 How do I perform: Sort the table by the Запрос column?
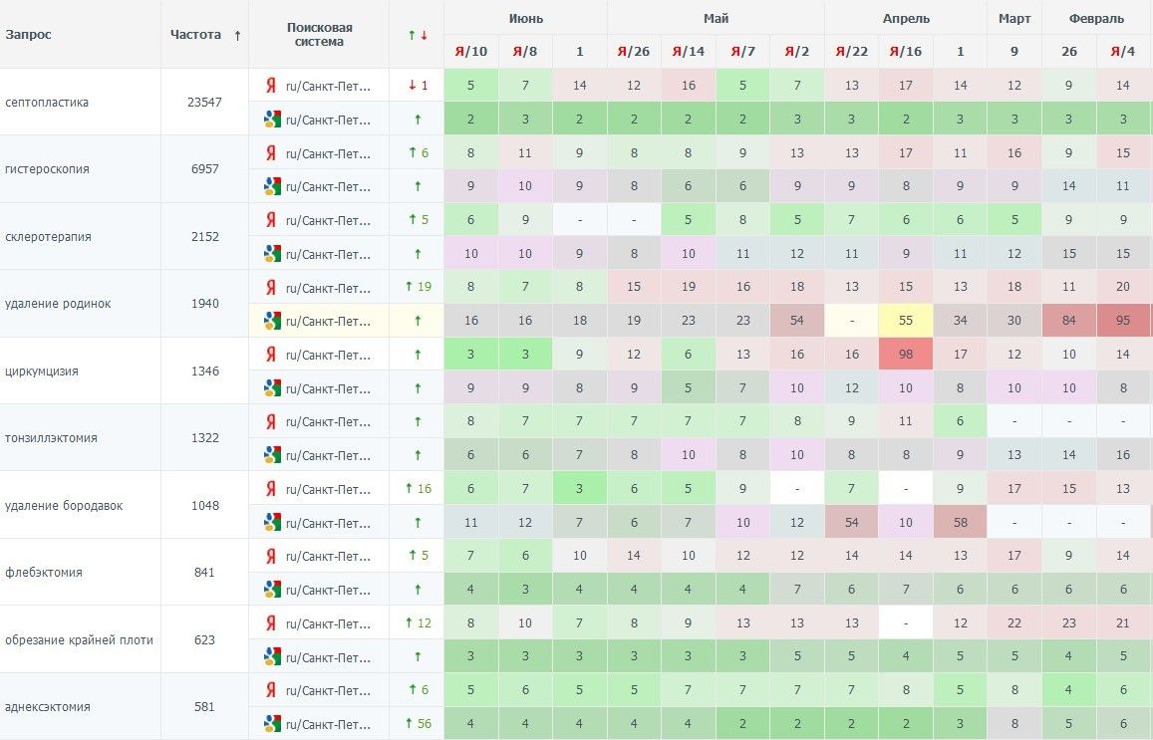pyautogui.click(x=29, y=35)
